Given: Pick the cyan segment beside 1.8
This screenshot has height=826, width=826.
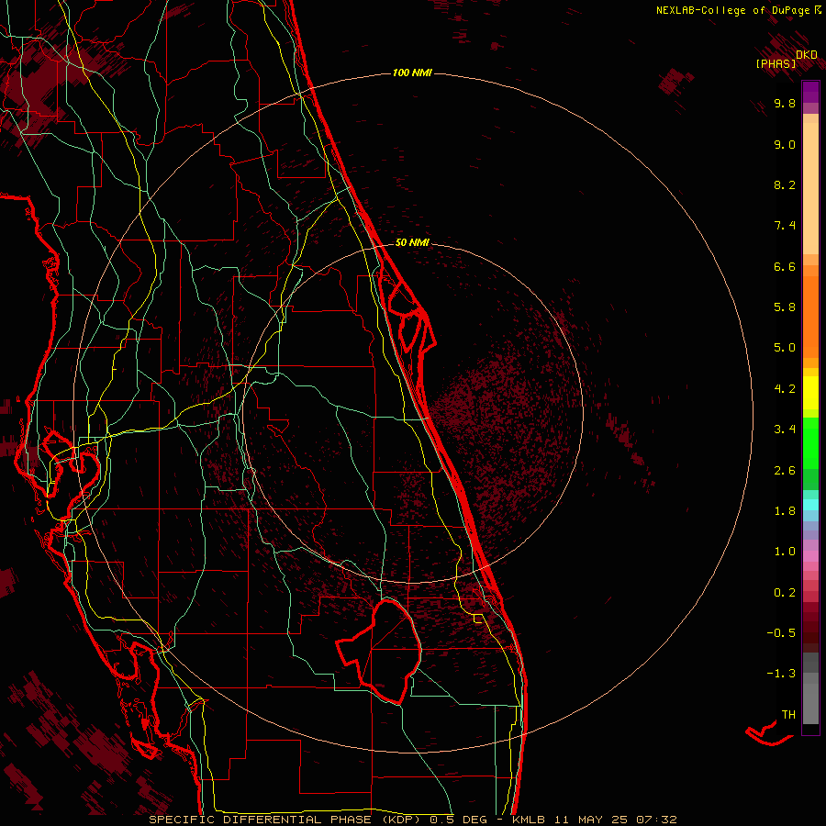Looking at the screenshot, I should (810, 505).
